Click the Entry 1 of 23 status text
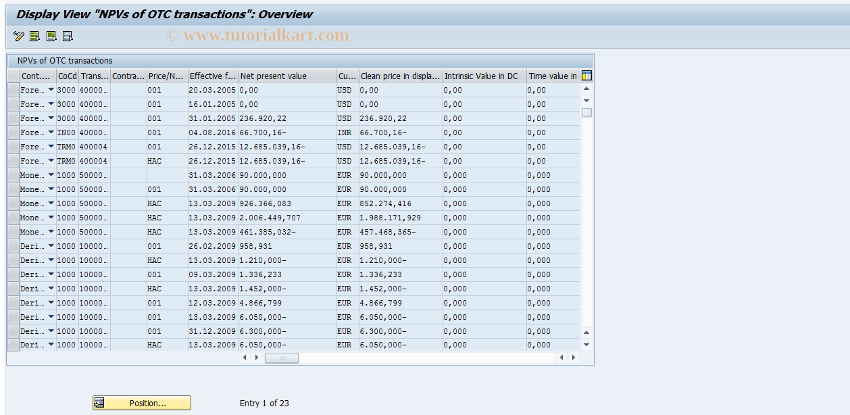 click(264, 403)
